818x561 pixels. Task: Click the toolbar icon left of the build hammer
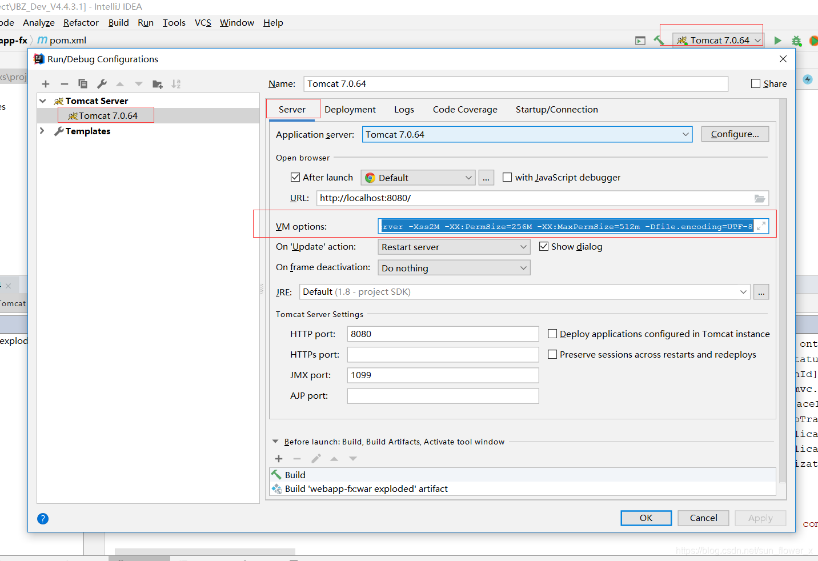tap(640, 41)
